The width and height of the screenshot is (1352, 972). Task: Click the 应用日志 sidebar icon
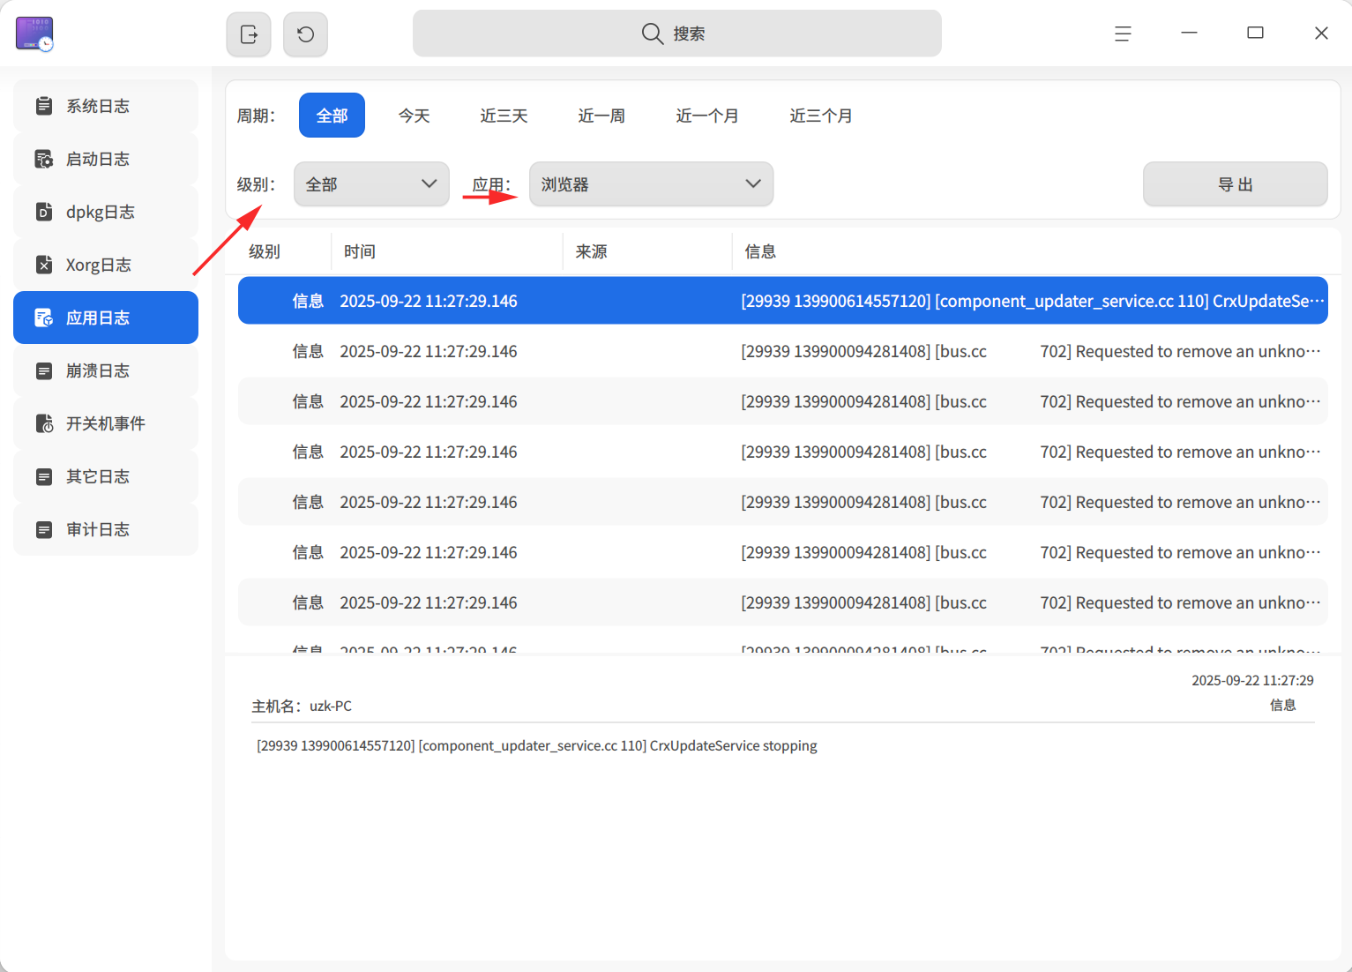pos(43,318)
